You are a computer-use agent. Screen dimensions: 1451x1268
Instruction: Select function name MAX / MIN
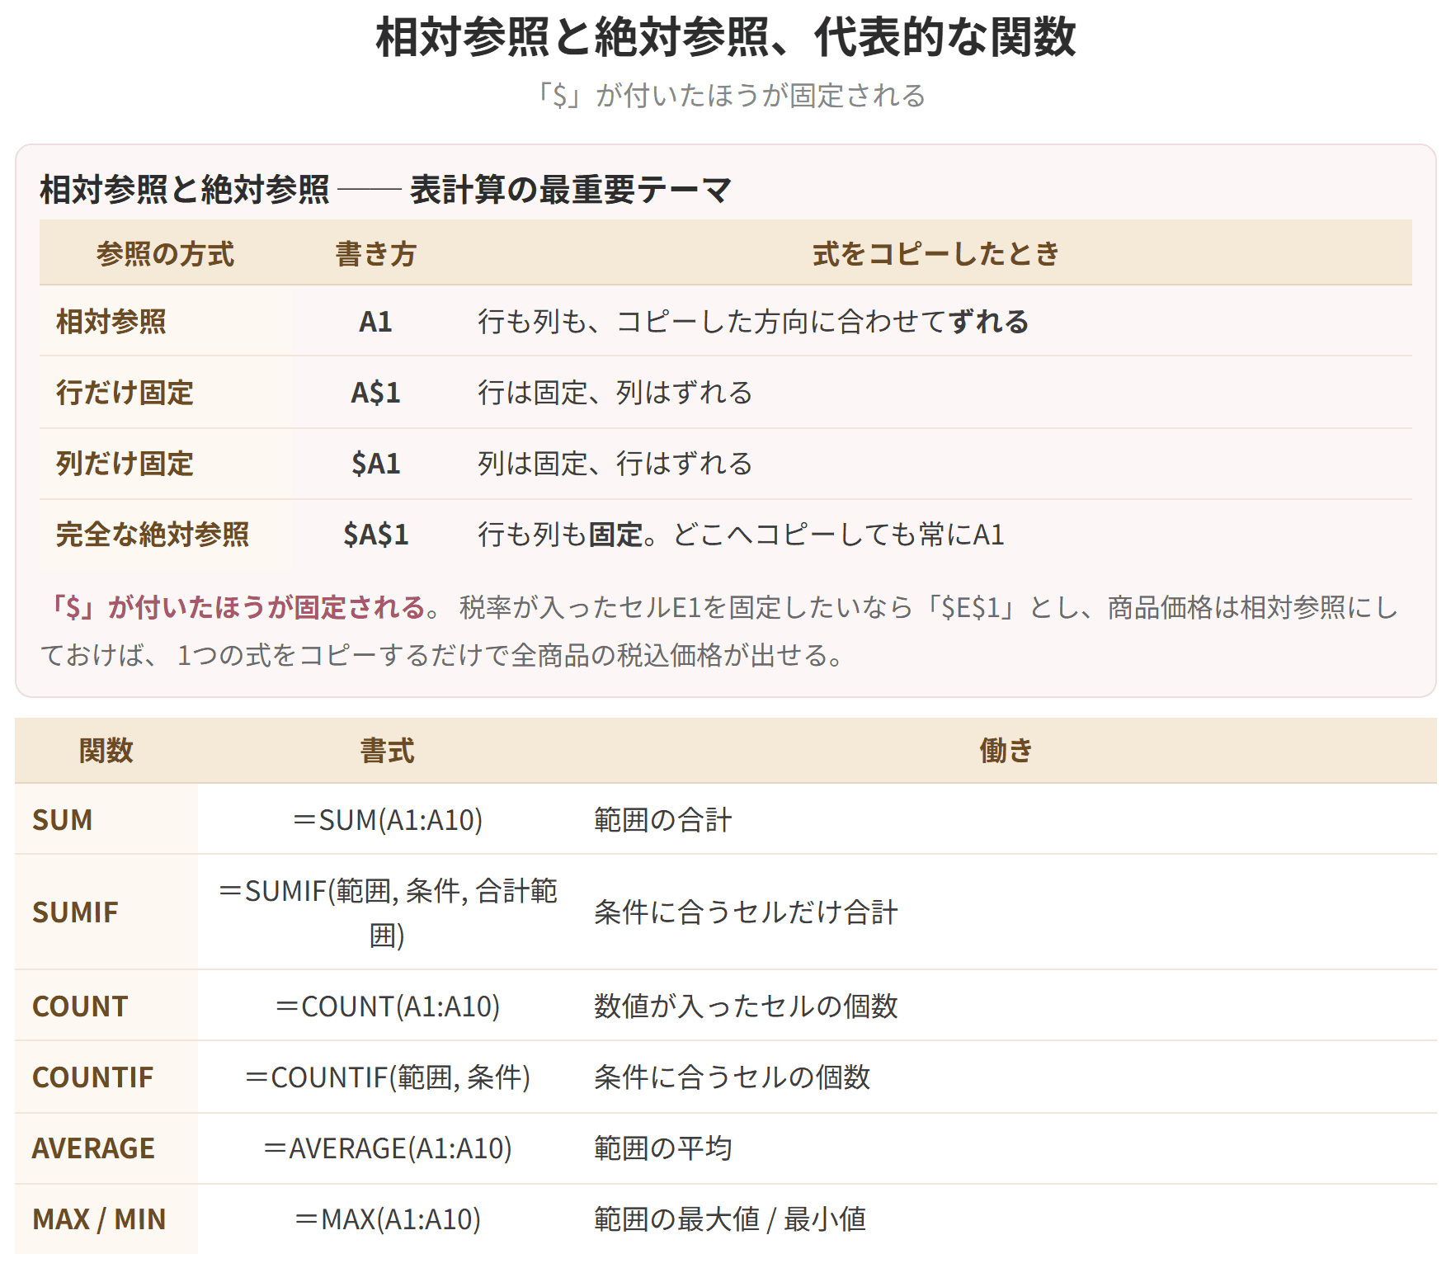[99, 1219]
